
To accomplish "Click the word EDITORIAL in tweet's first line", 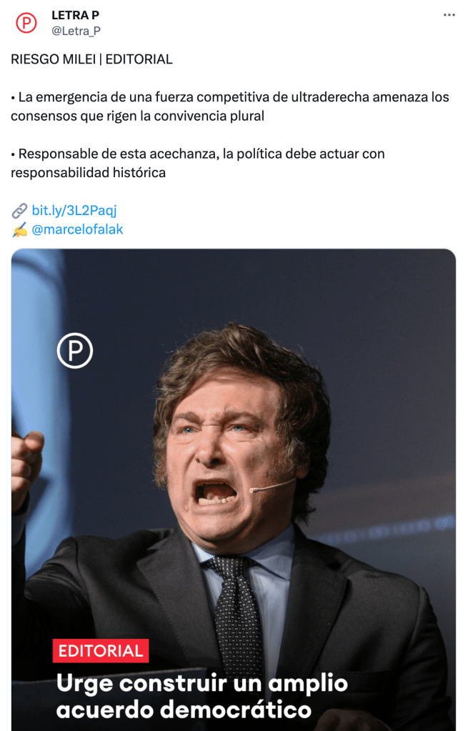I will 139,59.
